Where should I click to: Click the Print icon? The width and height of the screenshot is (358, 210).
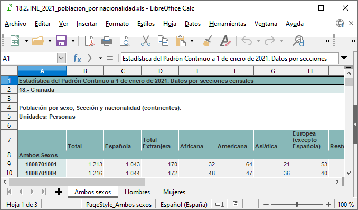[106, 41]
